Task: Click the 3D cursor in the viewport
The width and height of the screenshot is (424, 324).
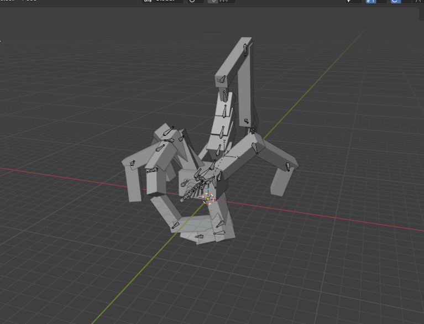Action: point(208,198)
